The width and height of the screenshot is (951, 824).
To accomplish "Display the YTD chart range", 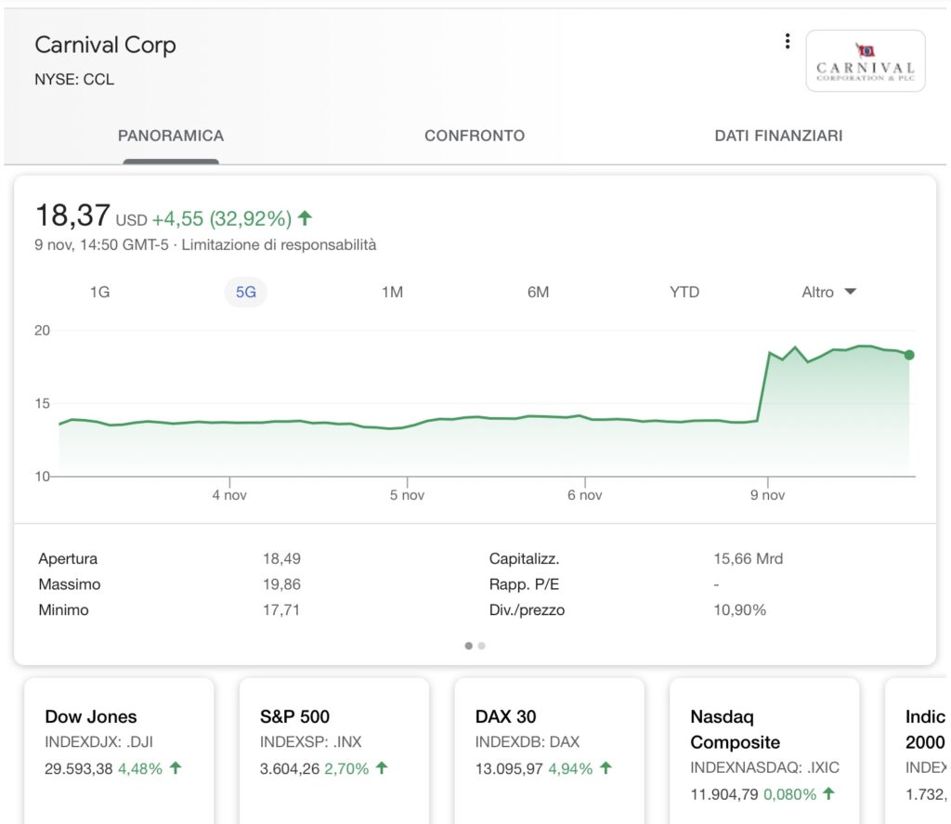I will click(x=684, y=292).
